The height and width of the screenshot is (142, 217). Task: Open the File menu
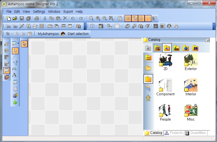click(x=9, y=12)
